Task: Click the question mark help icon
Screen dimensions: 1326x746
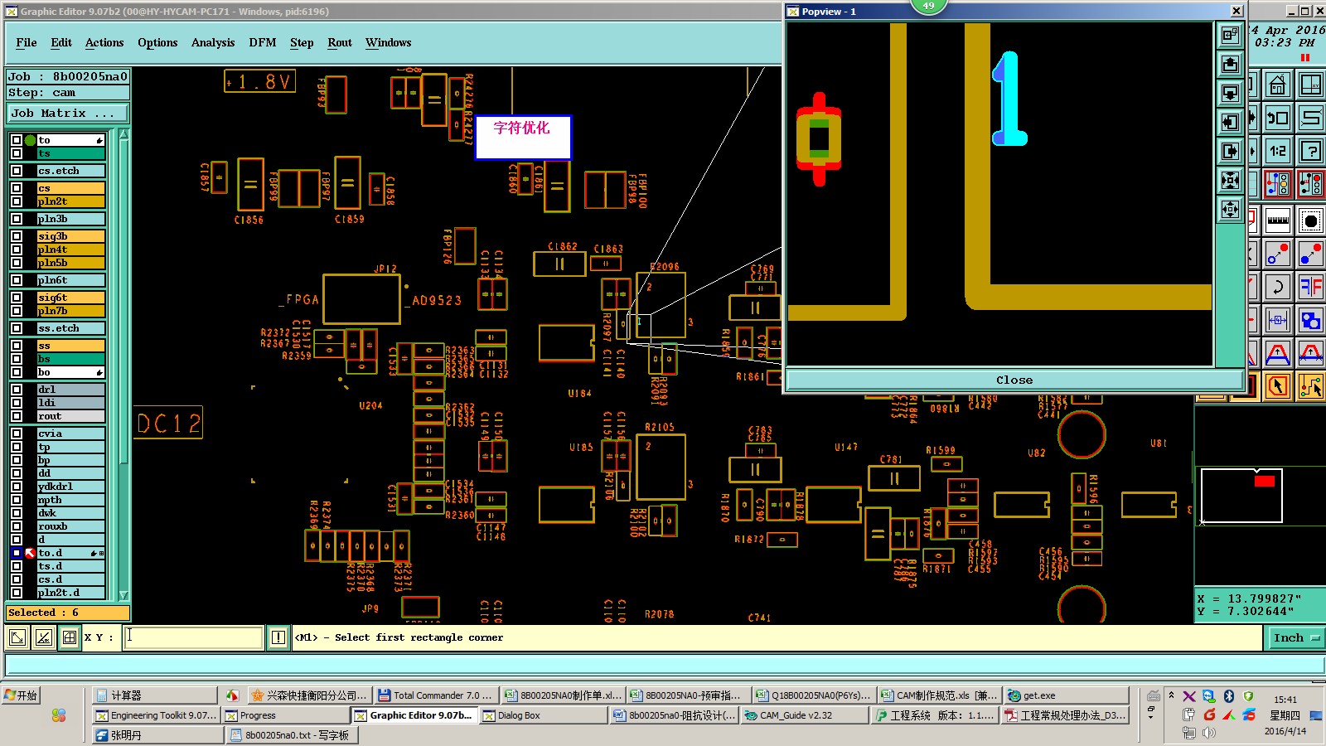Action: coord(1311,151)
